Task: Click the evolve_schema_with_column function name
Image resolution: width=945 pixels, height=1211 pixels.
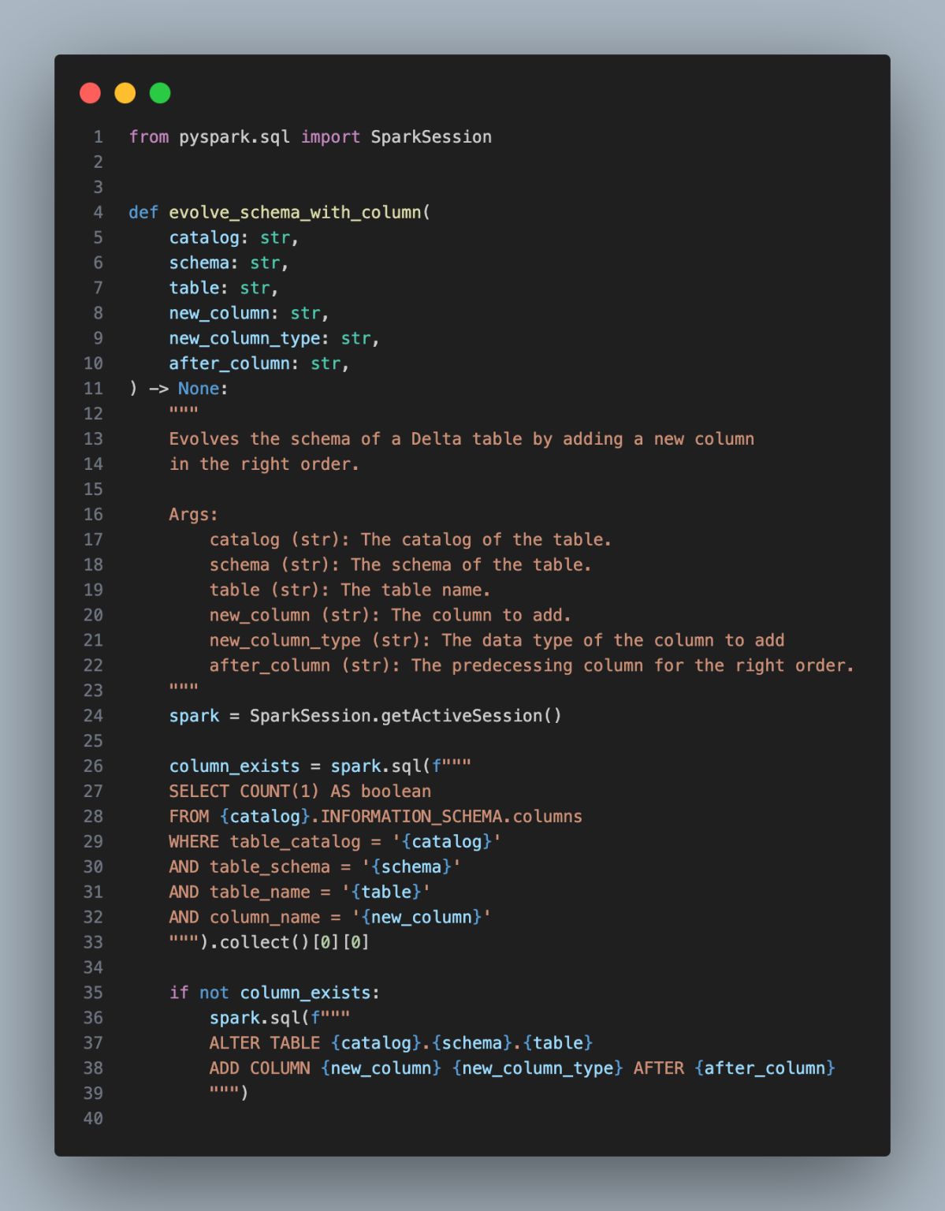Action: [295, 213]
